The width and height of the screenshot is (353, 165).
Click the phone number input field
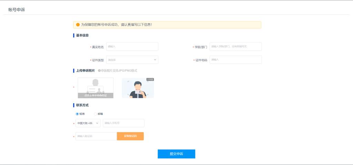tap(123, 123)
